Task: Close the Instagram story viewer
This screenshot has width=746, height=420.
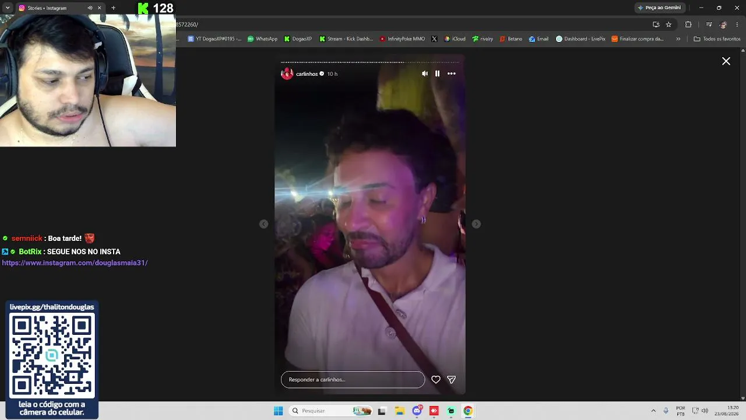Action: tap(726, 61)
